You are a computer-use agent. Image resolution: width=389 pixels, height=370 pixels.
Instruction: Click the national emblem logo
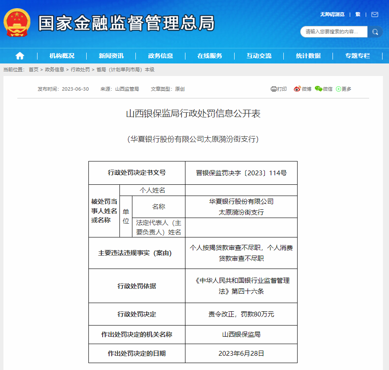pos(17,22)
